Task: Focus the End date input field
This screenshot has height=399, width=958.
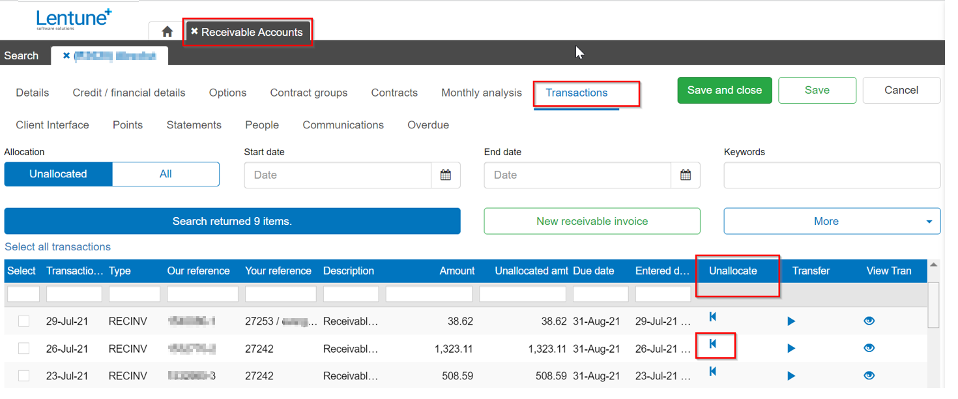Action: coord(578,175)
